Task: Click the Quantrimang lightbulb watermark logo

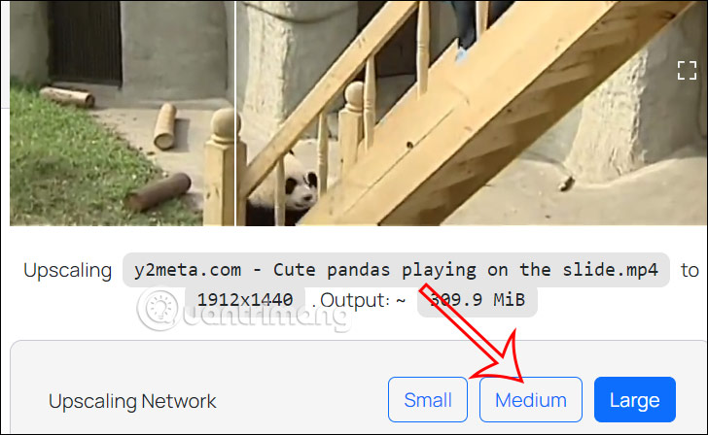Action: [x=158, y=309]
